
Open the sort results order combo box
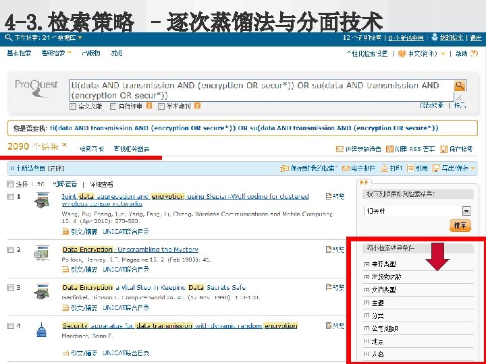418,211
